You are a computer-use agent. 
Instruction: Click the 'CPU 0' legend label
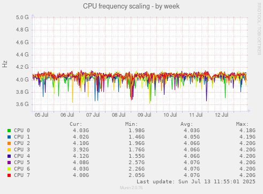coord(22,131)
